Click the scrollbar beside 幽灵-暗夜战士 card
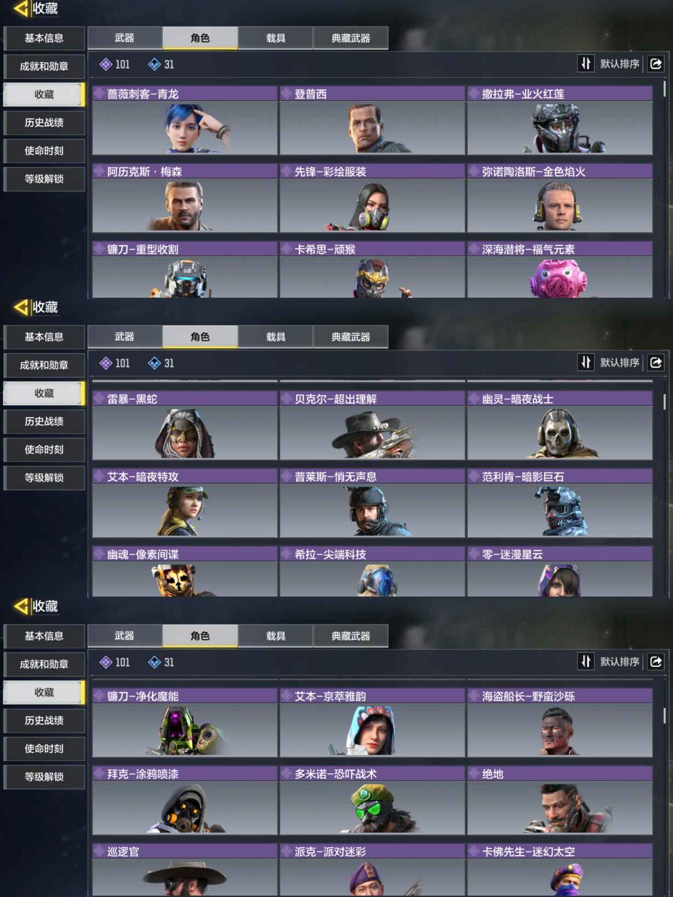673x897 pixels. (664, 401)
